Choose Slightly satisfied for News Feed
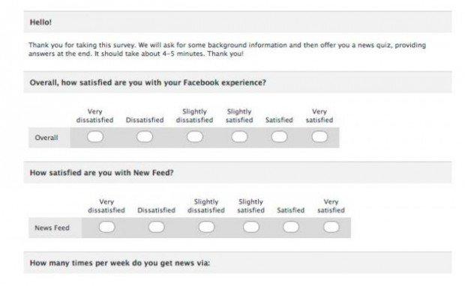 click(x=251, y=227)
